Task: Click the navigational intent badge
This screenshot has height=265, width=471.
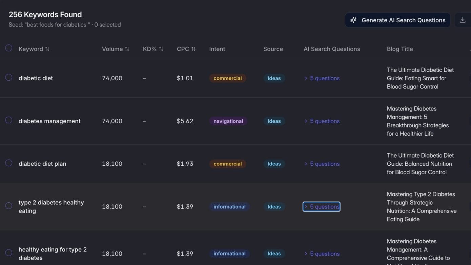Action: point(228,121)
